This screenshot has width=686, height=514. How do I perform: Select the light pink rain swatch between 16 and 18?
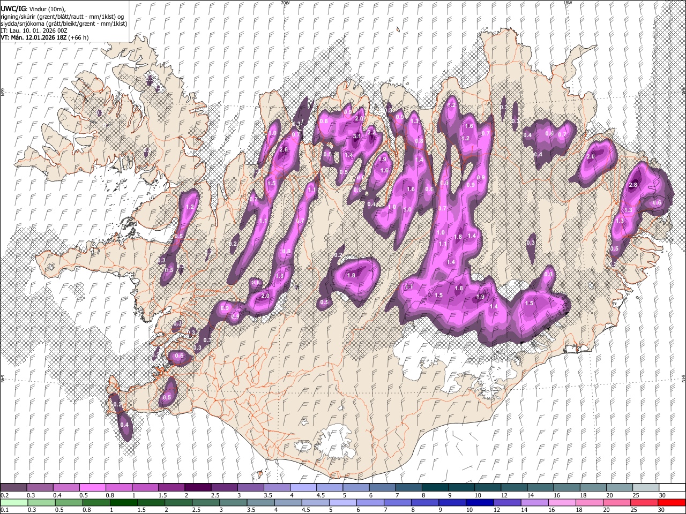(x=562, y=502)
